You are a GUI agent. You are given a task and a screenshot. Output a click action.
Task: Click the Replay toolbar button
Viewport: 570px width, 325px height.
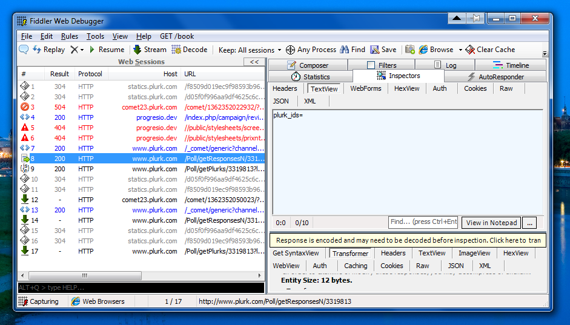(x=48, y=50)
